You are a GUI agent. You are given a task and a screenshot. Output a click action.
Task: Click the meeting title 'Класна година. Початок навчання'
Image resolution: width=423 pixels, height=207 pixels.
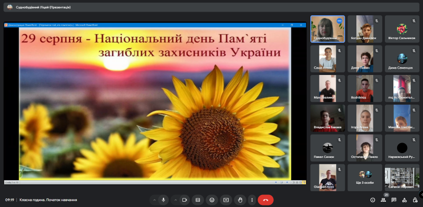[x=48, y=200]
